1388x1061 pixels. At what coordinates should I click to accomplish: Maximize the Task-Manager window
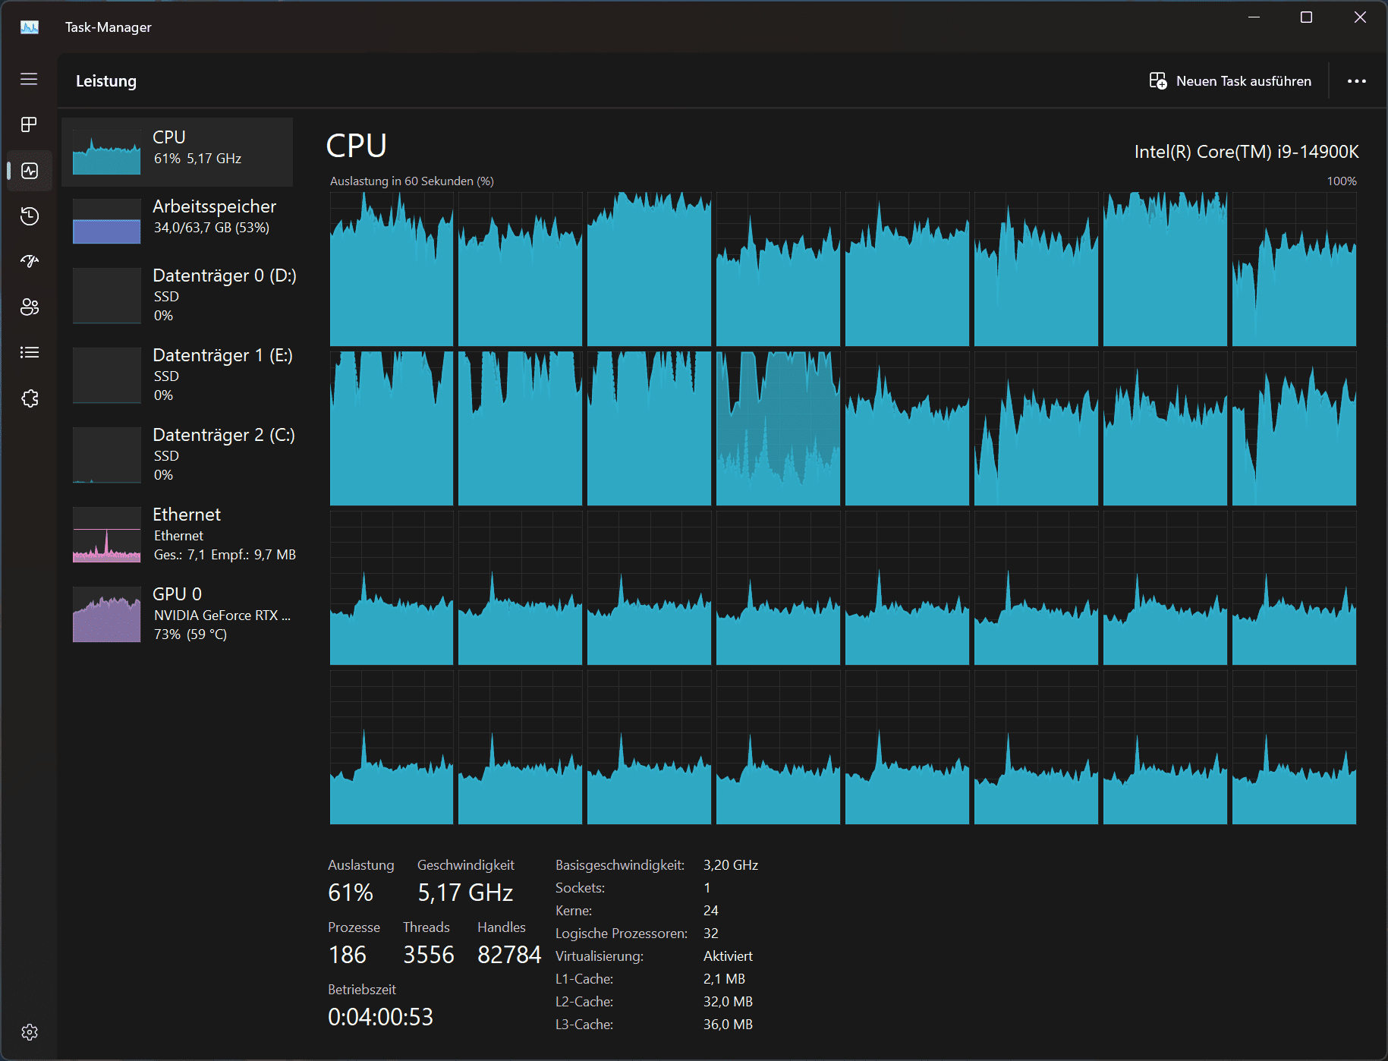click(1306, 17)
